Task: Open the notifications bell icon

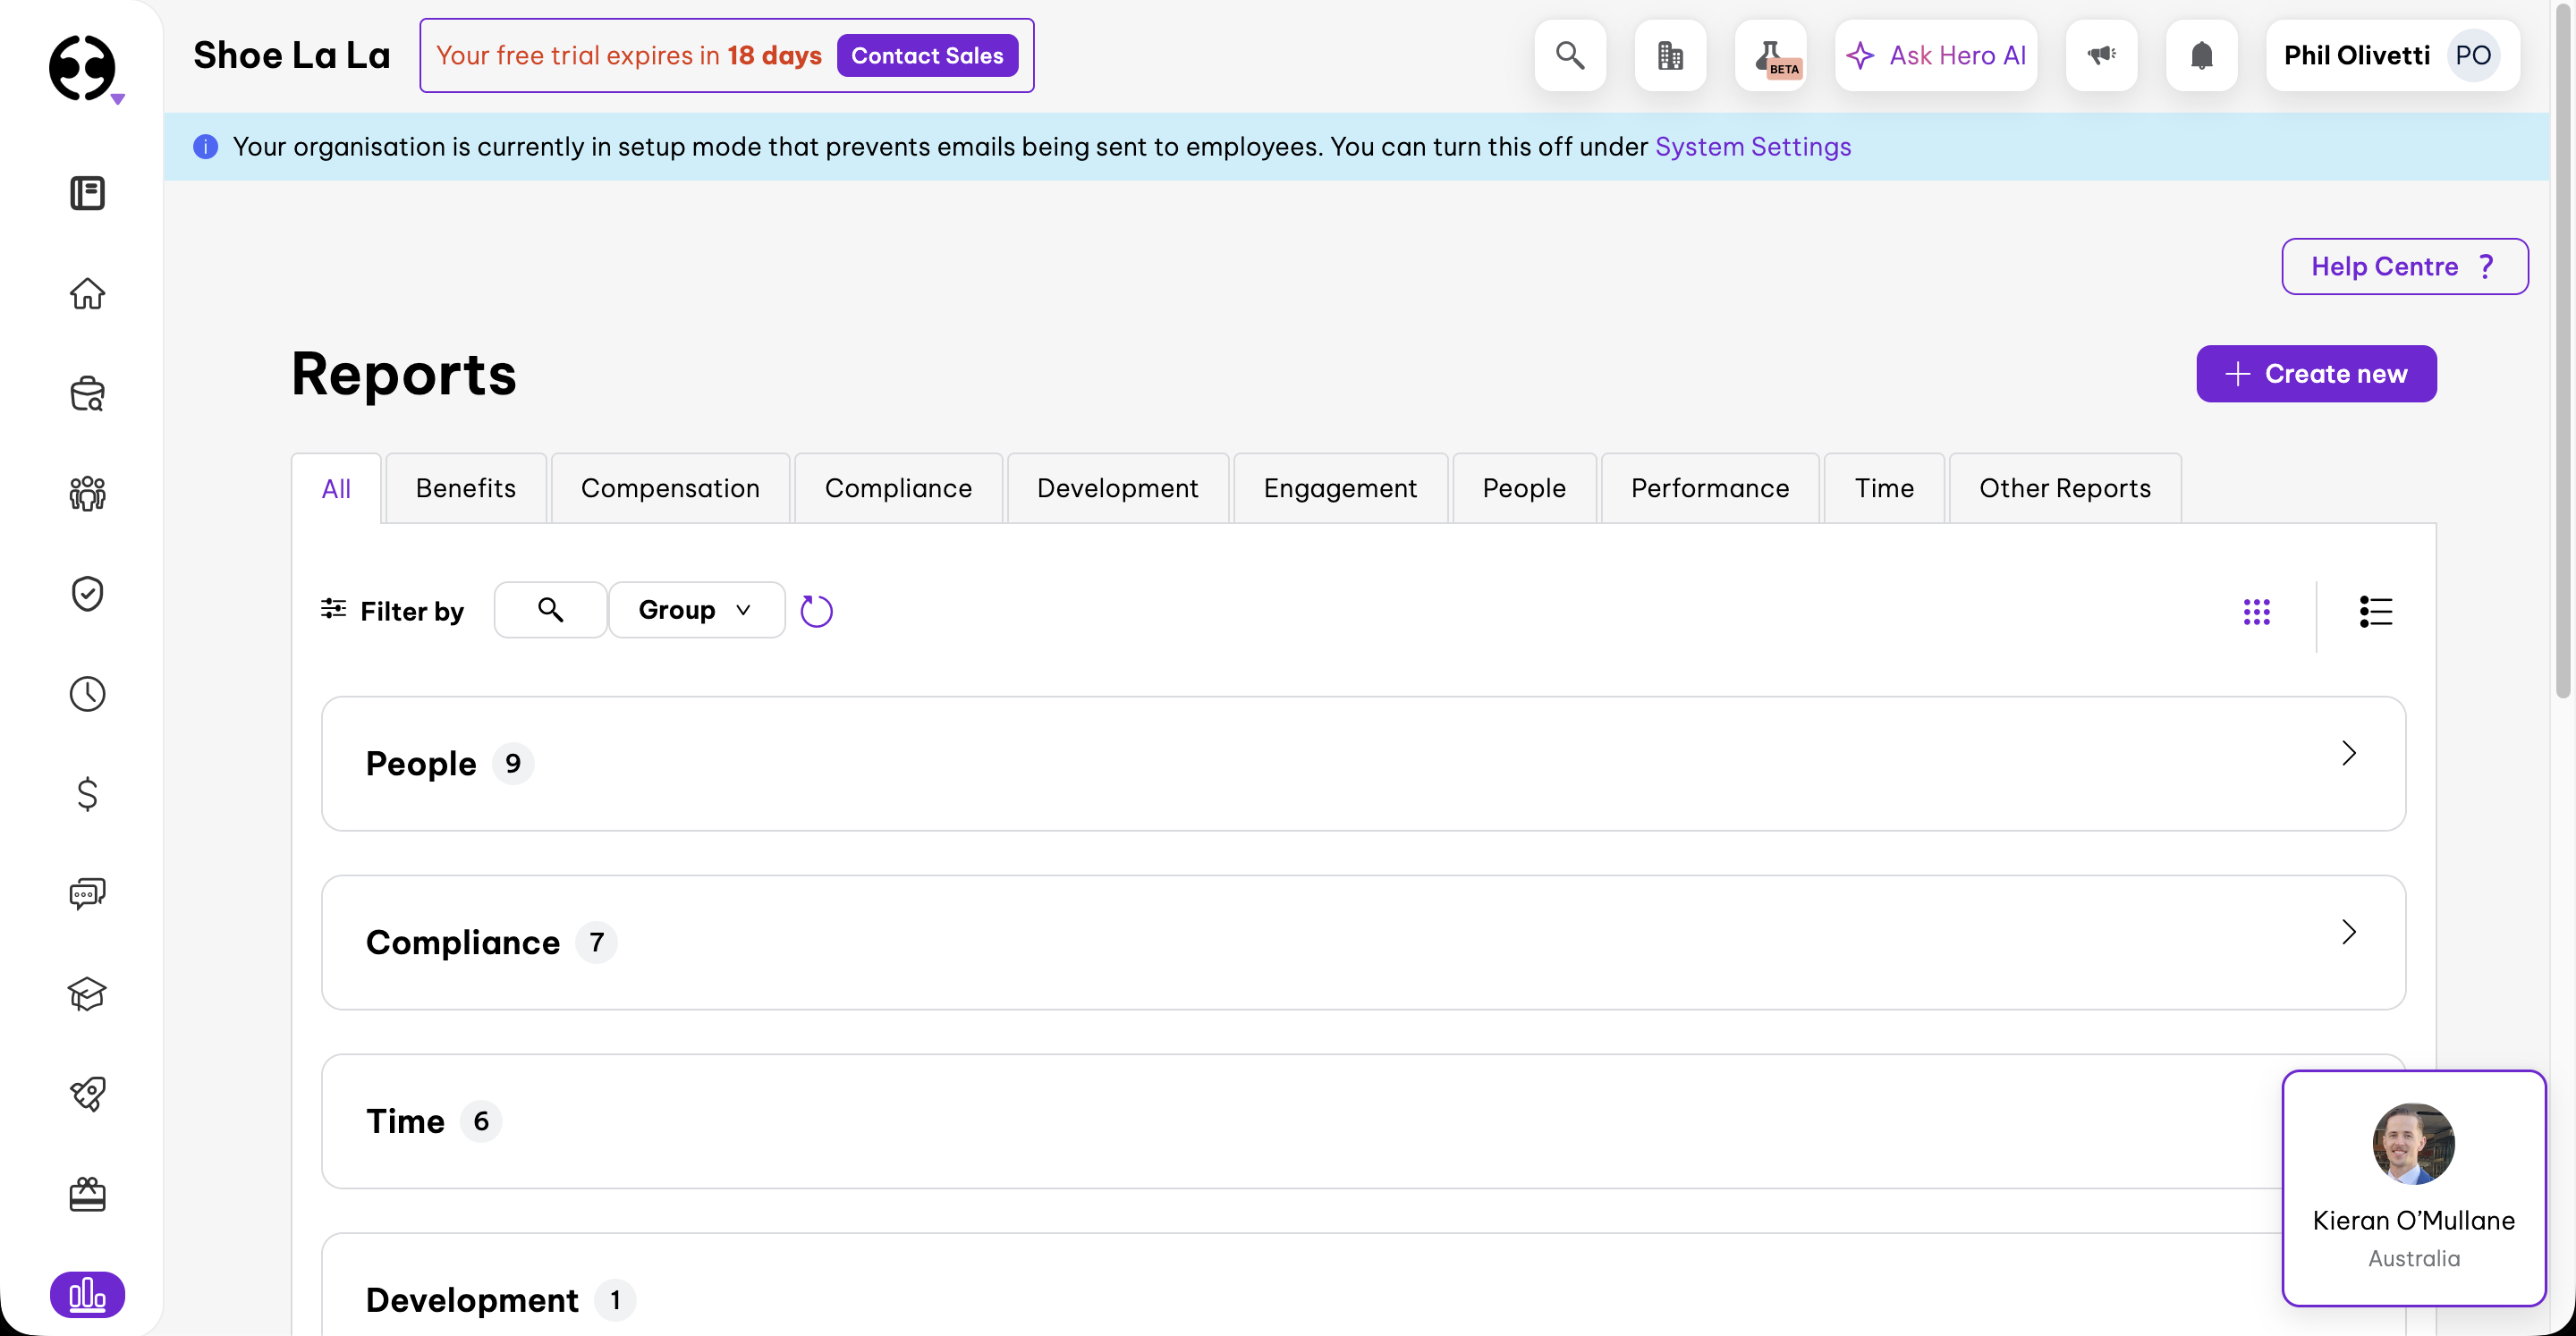Action: (x=2201, y=55)
